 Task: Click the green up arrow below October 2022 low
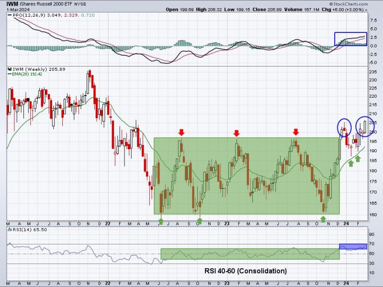200,221
